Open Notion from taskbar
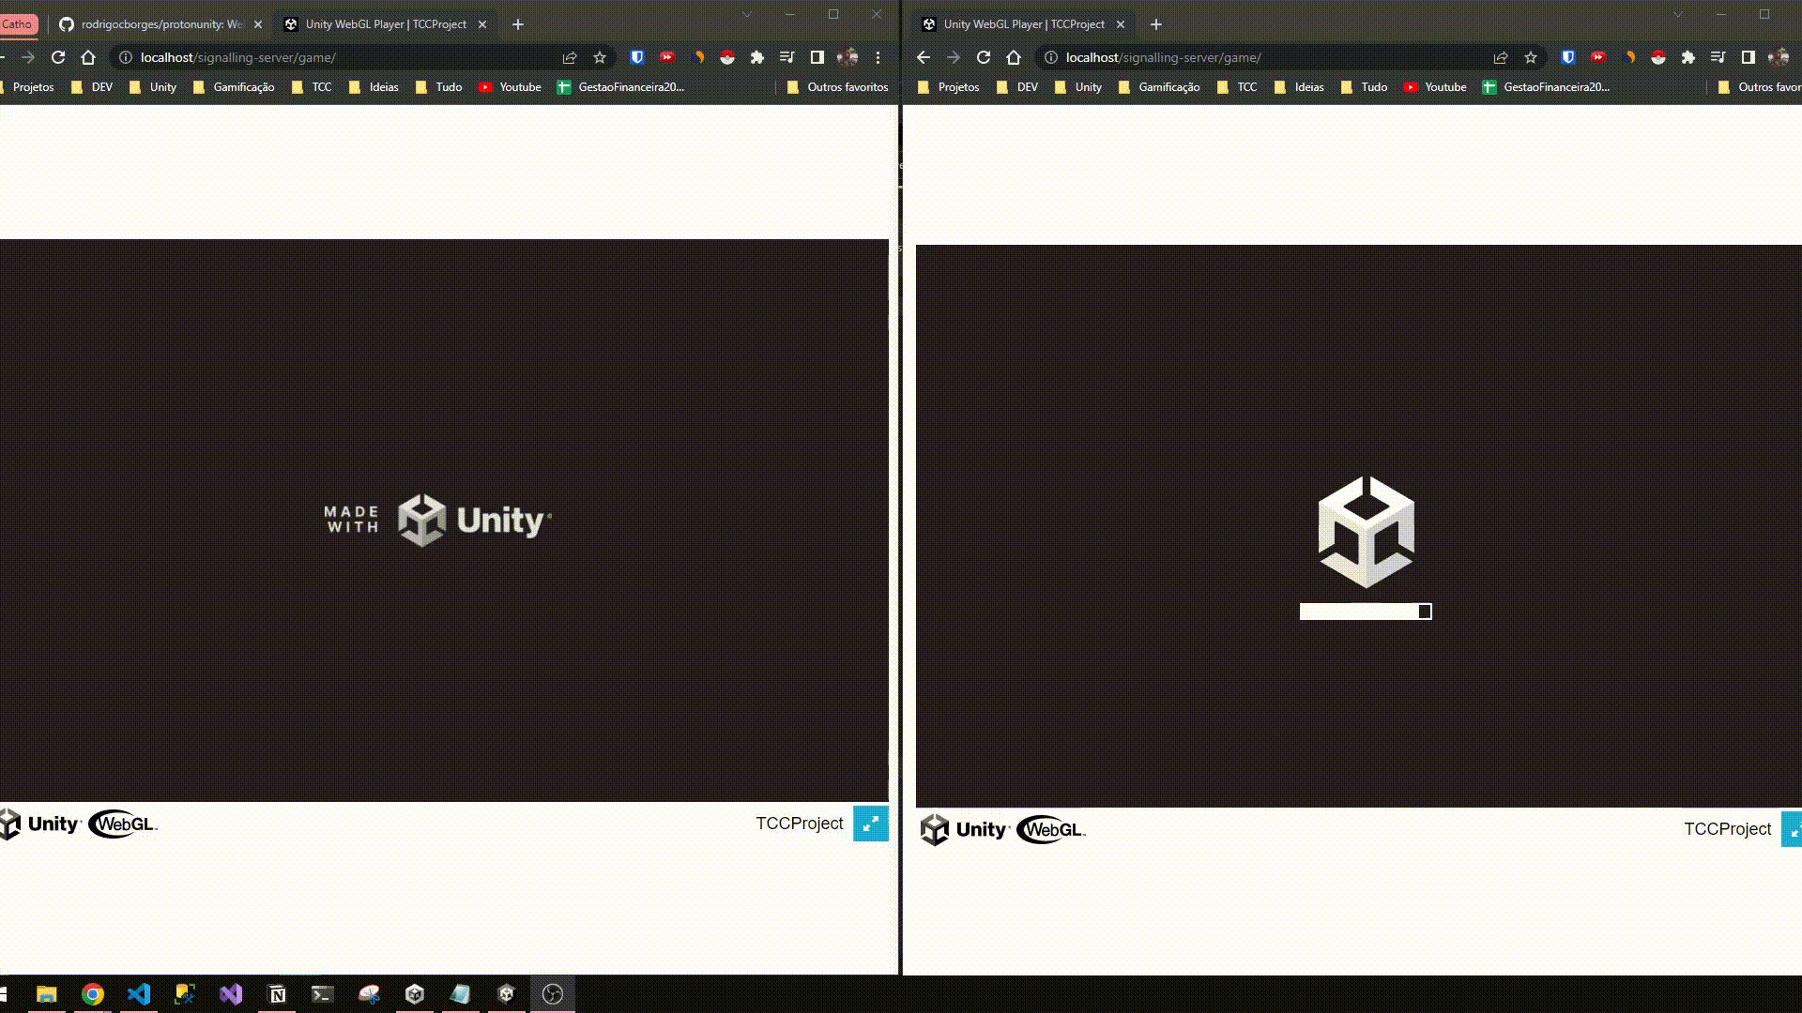 click(277, 994)
